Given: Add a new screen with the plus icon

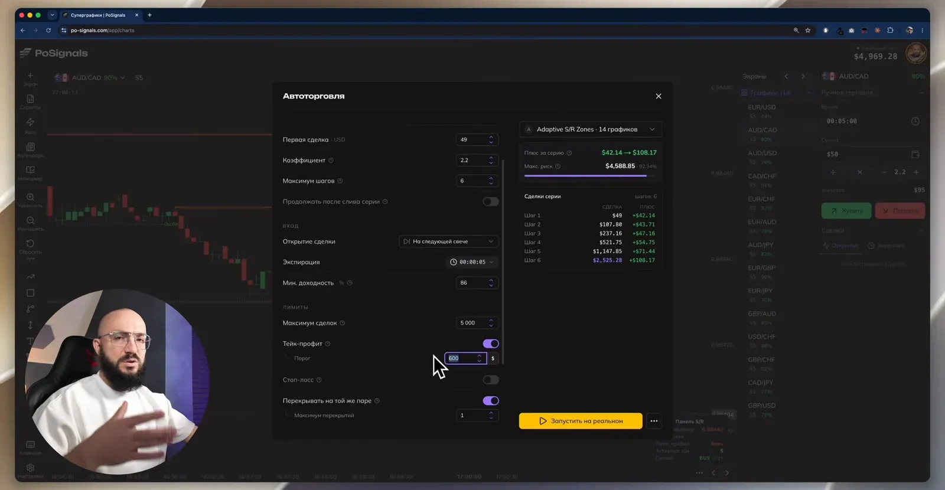Looking at the screenshot, I should pyautogui.click(x=30, y=76).
